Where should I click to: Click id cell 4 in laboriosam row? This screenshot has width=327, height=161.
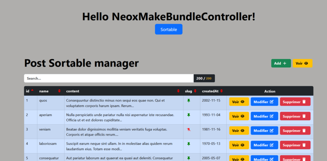(27, 144)
